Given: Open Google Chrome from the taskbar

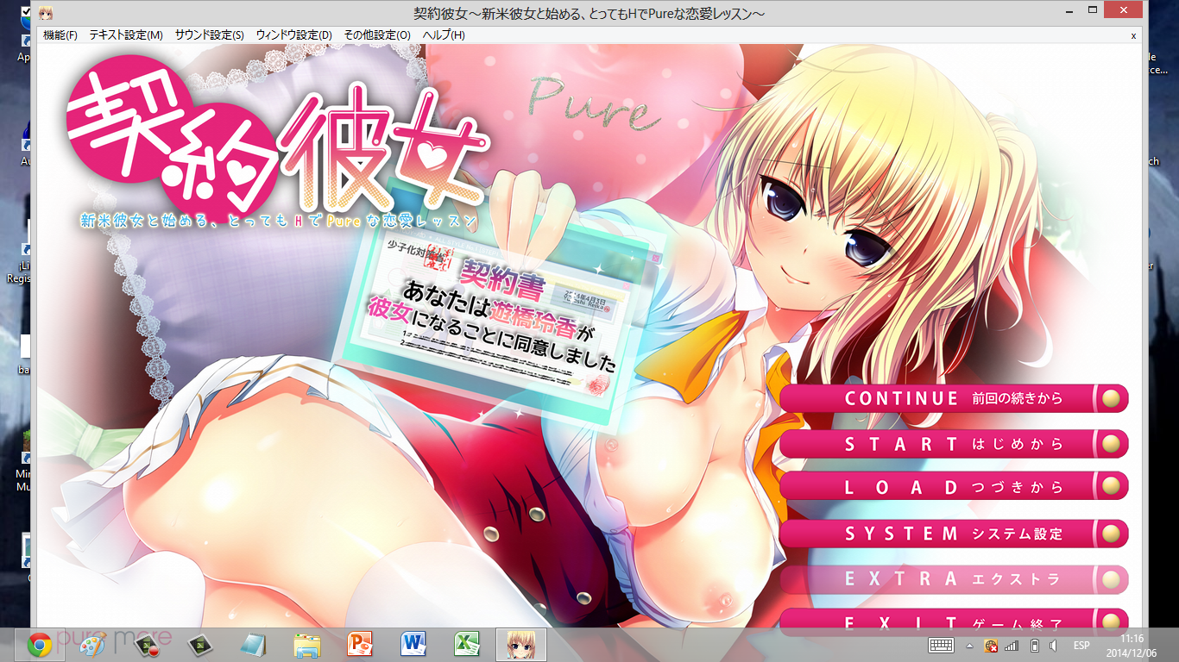Looking at the screenshot, I should pyautogui.click(x=39, y=645).
